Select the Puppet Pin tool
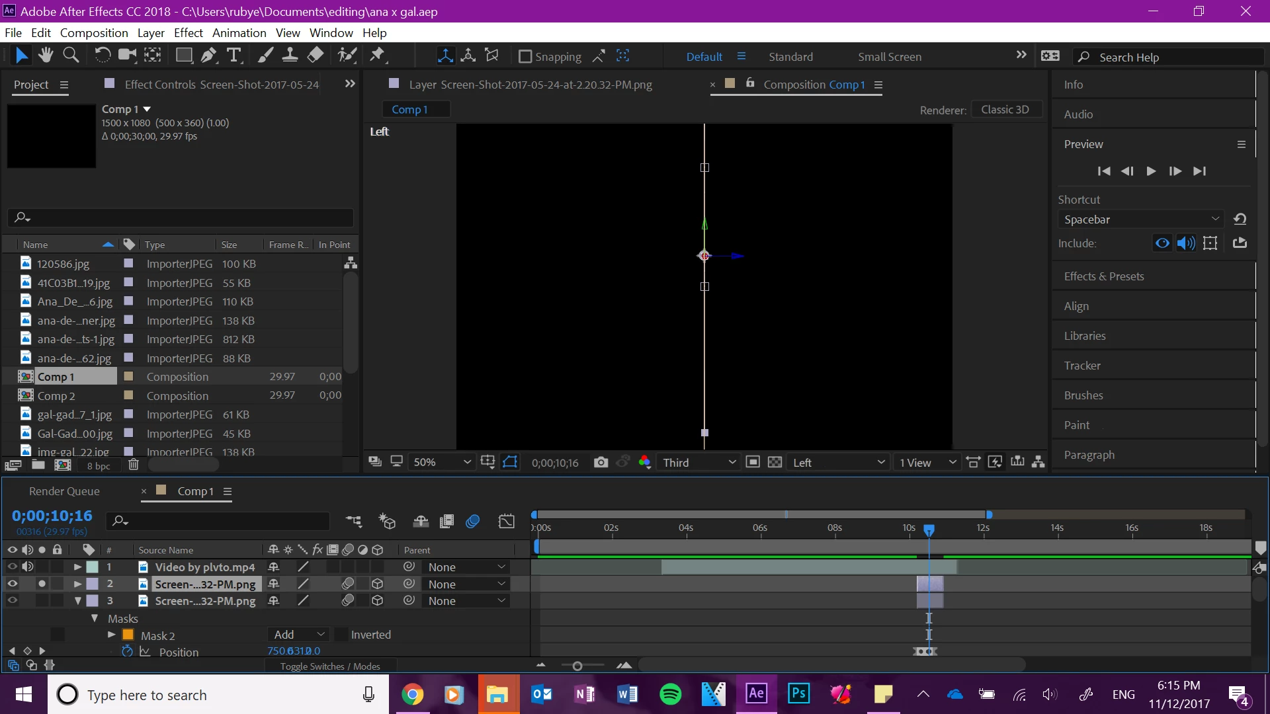 coord(378,56)
